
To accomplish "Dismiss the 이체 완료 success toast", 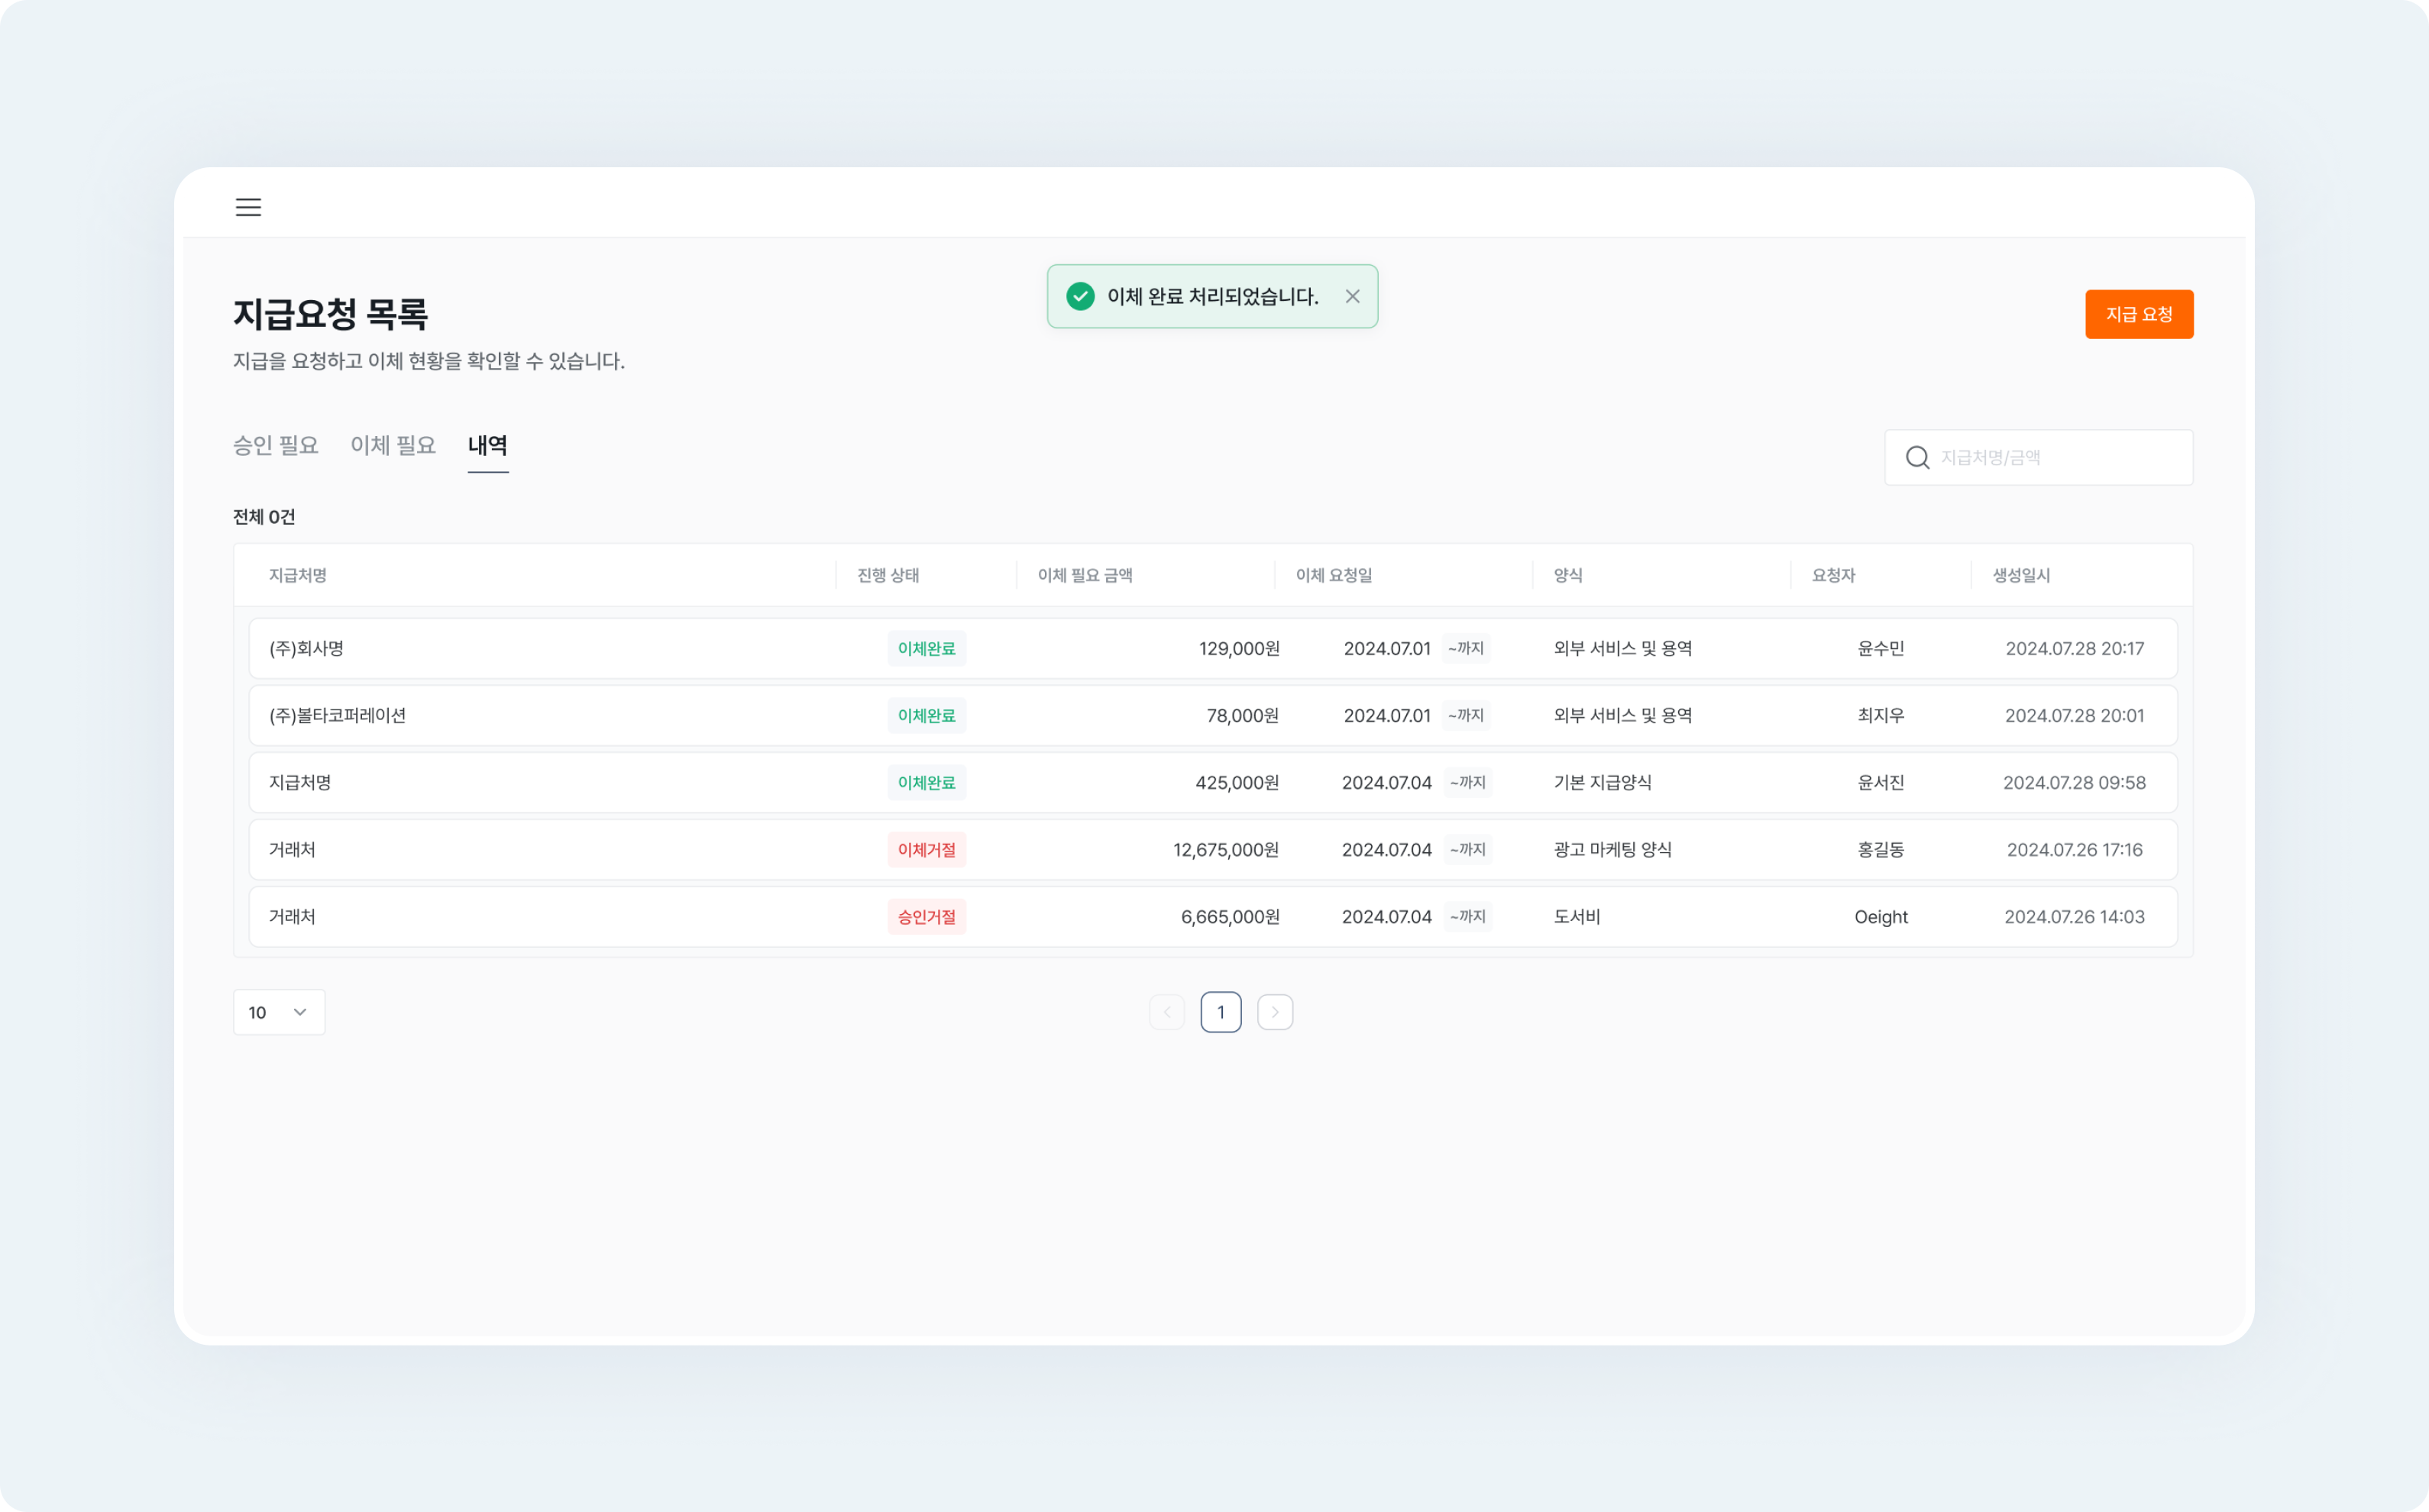I will point(1352,296).
